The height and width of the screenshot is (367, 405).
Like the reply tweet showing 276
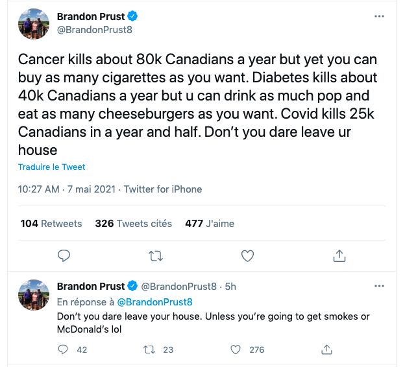(x=237, y=349)
